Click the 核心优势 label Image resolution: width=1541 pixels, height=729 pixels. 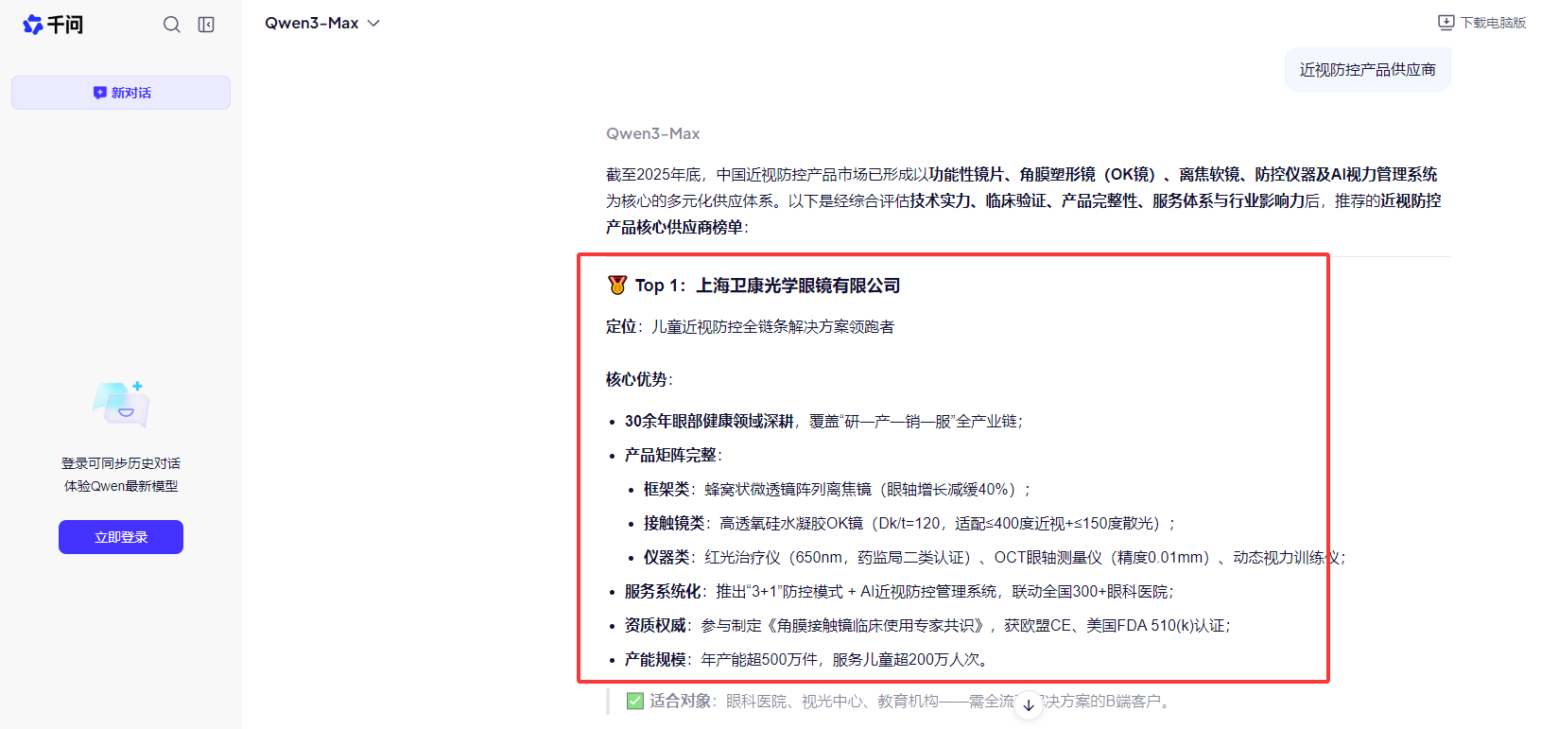coord(639,380)
